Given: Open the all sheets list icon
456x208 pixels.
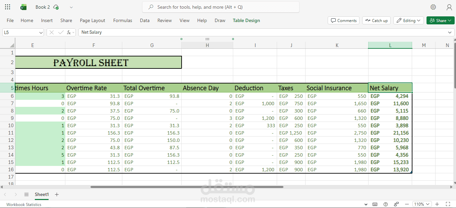Looking at the screenshot, I should [26, 194].
